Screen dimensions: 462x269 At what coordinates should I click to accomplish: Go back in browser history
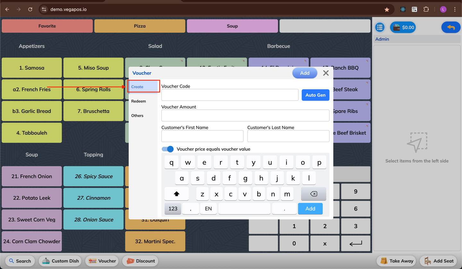tap(7, 9)
